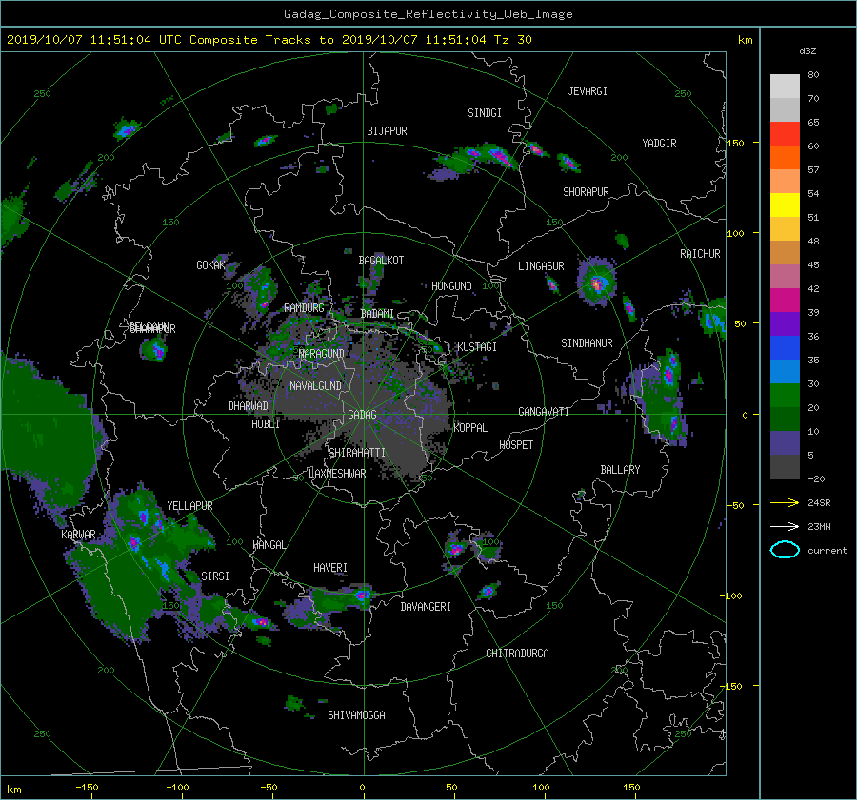The width and height of the screenshot is (857, 800).
Task: Click the Gadag_Composite_Reflectivity_Web_Image title text
Action: (x=428, y=14)
